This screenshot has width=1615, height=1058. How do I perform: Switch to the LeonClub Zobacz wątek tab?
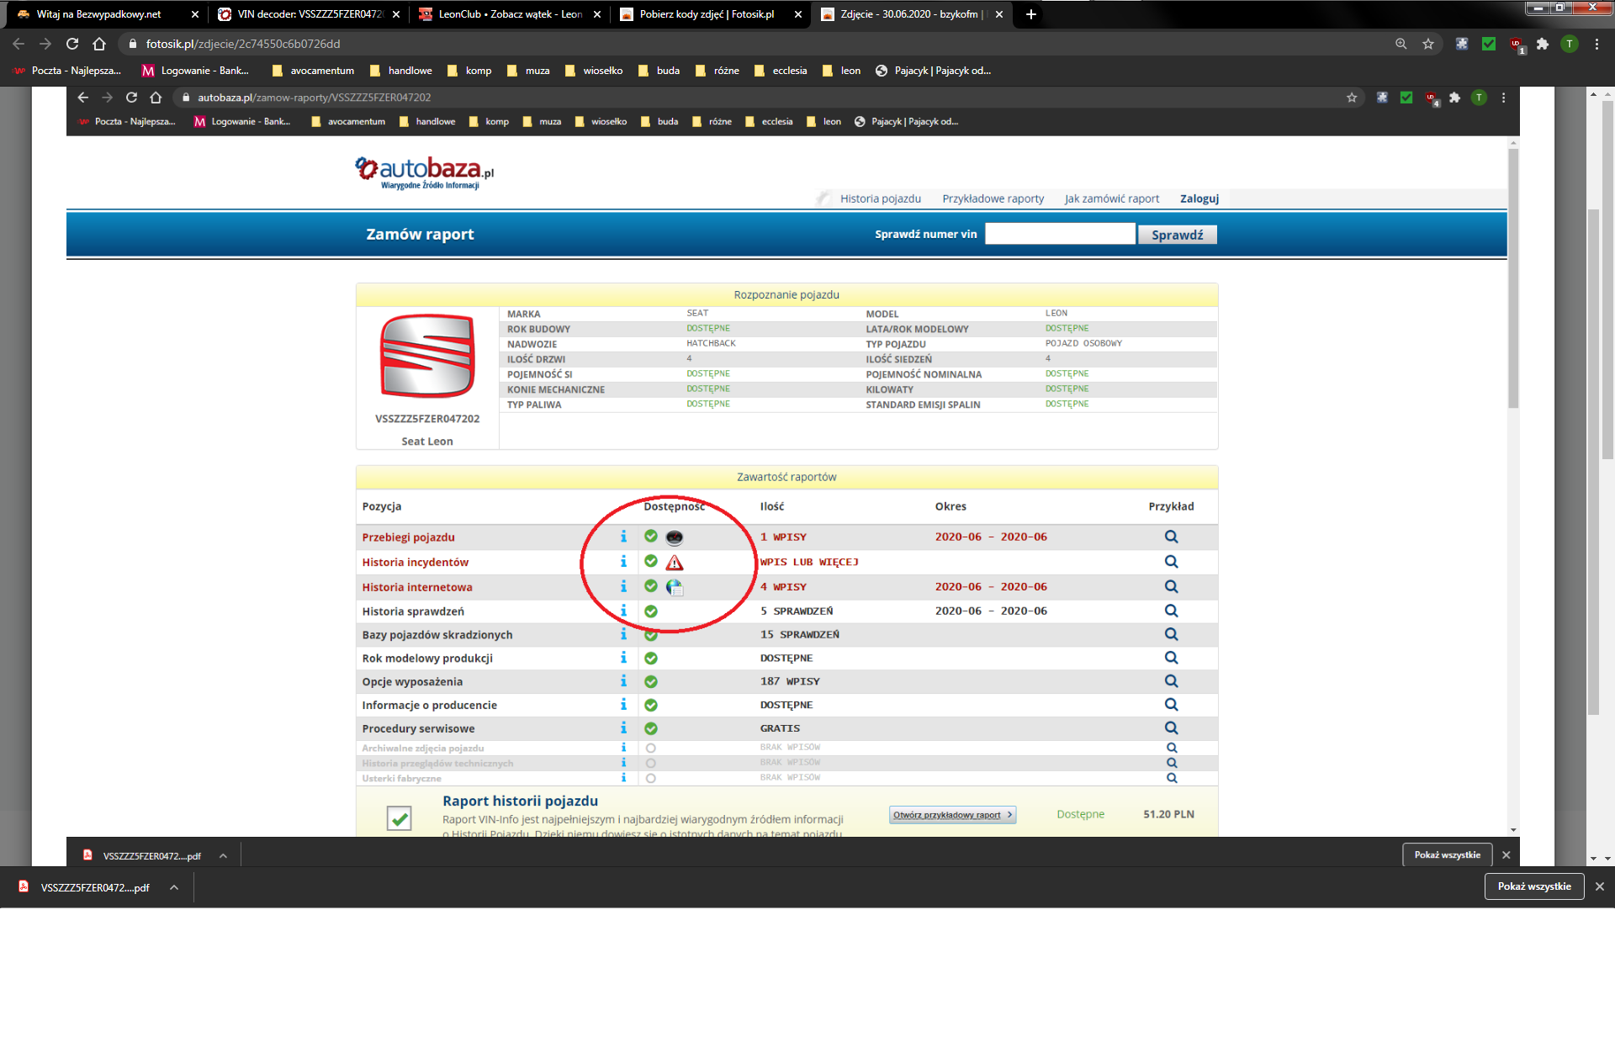coord(511,14)
